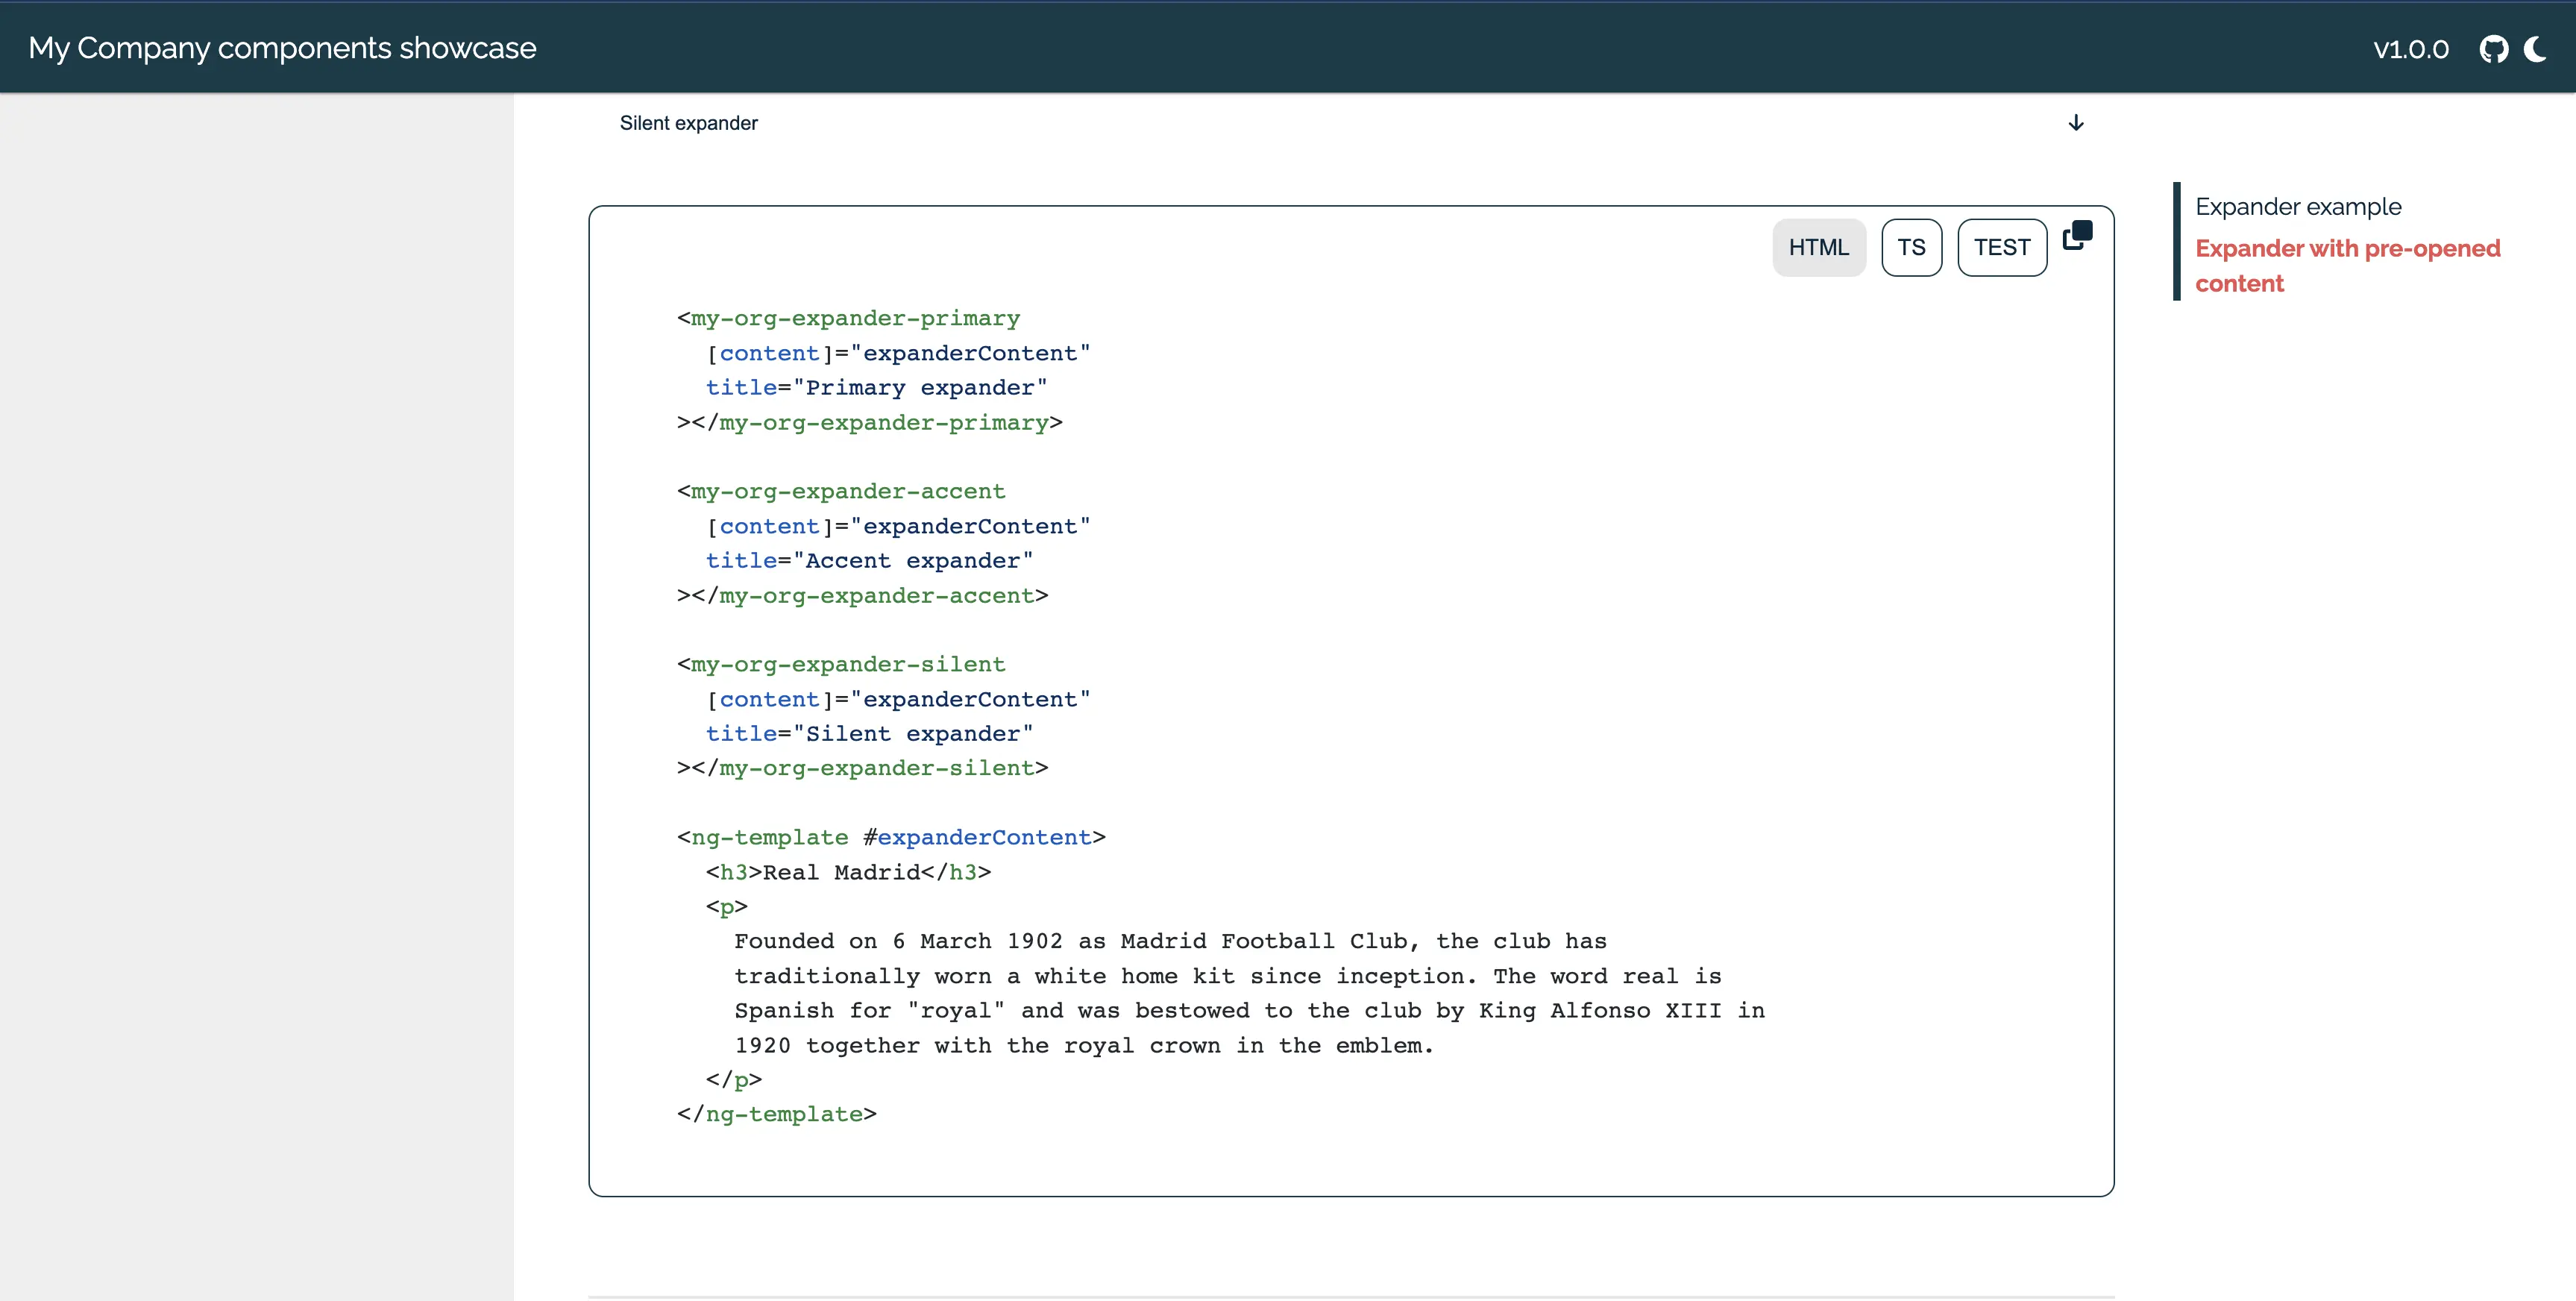Viewport: 2576px width, 1301px height.
Task: Click the closing /ng-template tag
Action: [776, 1114]
